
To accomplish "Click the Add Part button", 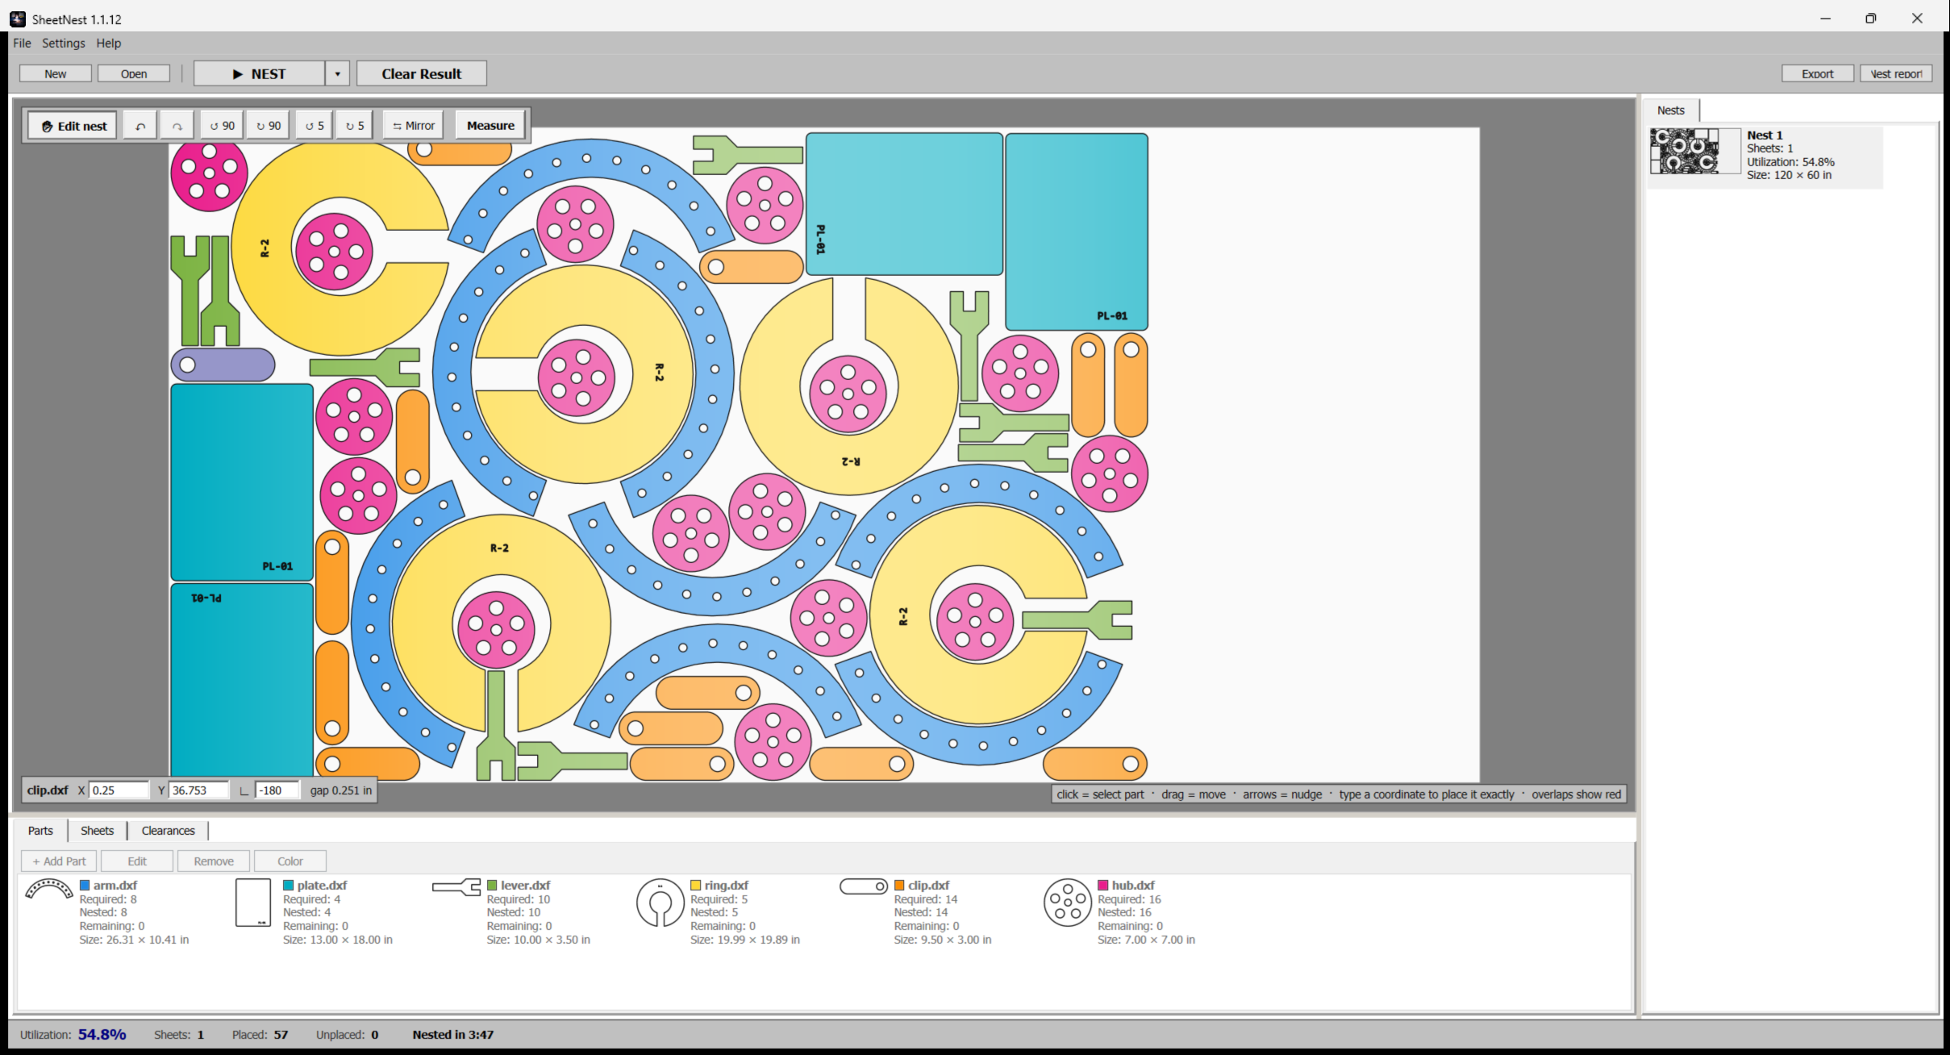I will [59, 861].
